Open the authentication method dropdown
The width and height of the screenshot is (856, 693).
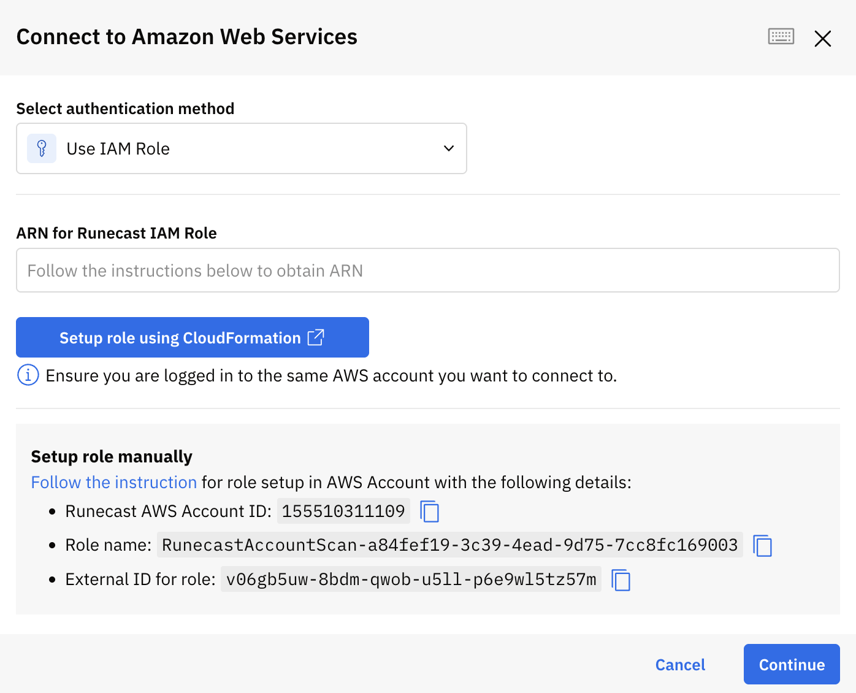pos(242,148)
